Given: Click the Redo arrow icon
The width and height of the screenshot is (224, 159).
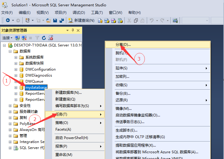Looking at the screenshot, I should [x=162, y=21].
